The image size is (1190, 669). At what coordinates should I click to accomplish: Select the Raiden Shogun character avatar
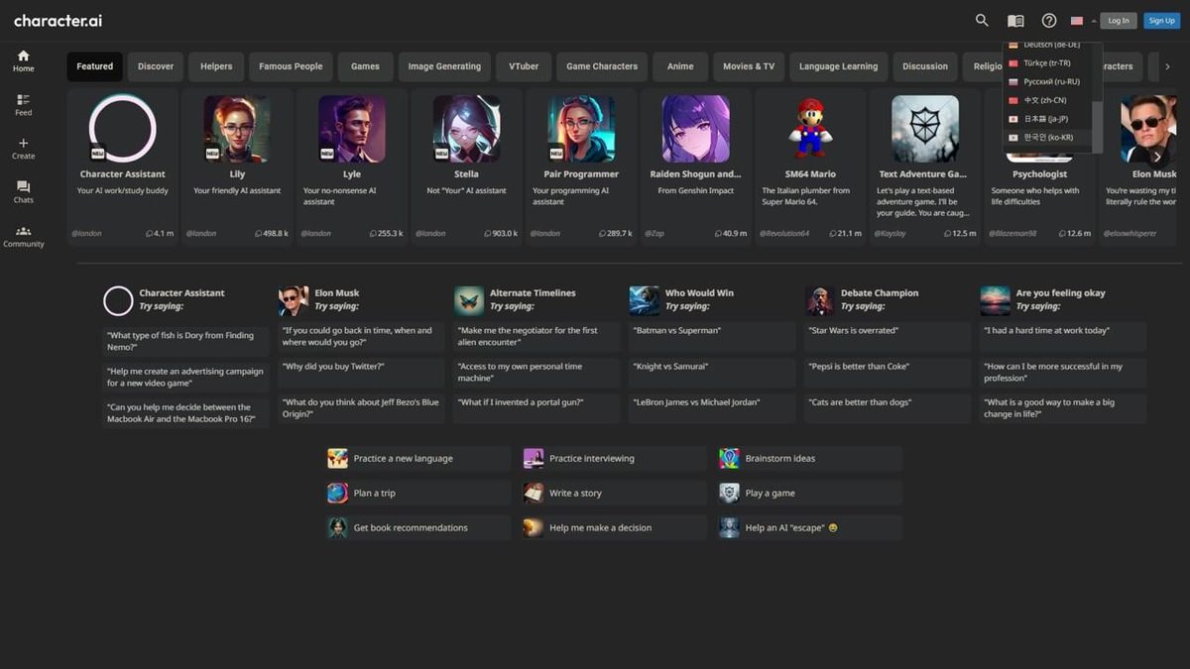(x=695, y=129)
